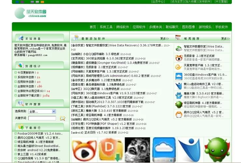The height and width of the screenshot is (163, 241).
Task: Open 图形图像 navigation item
Action: (189, 27)
